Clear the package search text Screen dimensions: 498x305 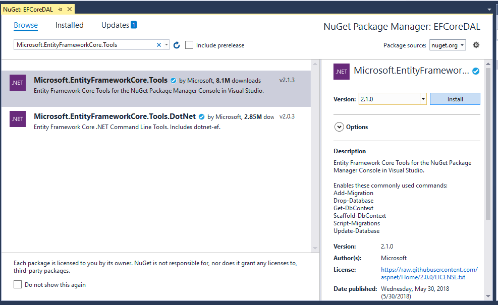[159, 45]
